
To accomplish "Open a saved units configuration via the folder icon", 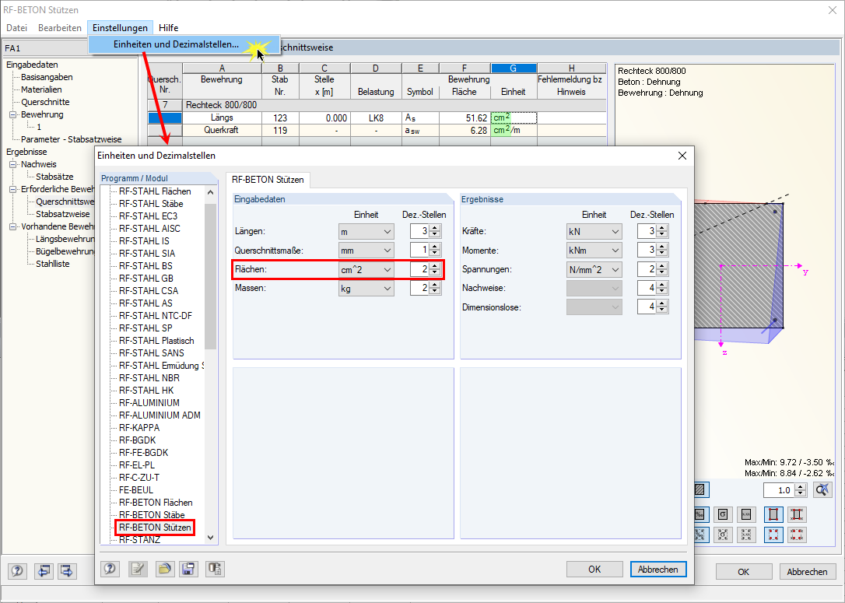I will coord(166,569).
